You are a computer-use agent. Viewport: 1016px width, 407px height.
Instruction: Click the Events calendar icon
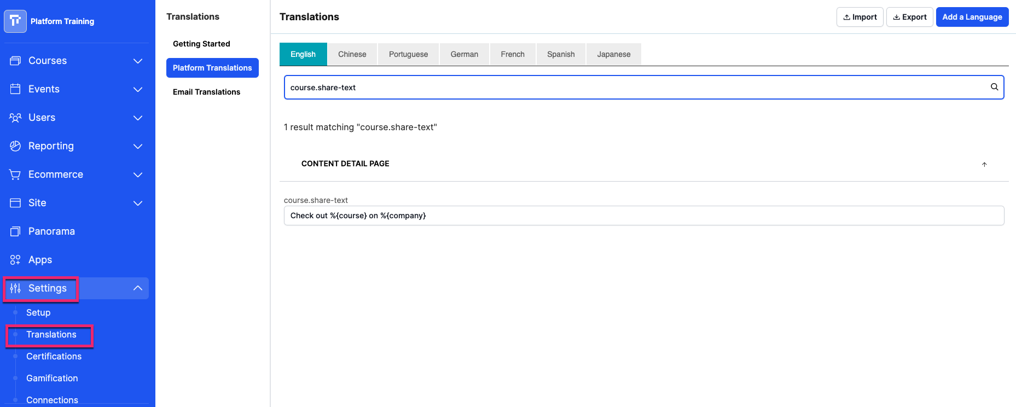[15, 89]
